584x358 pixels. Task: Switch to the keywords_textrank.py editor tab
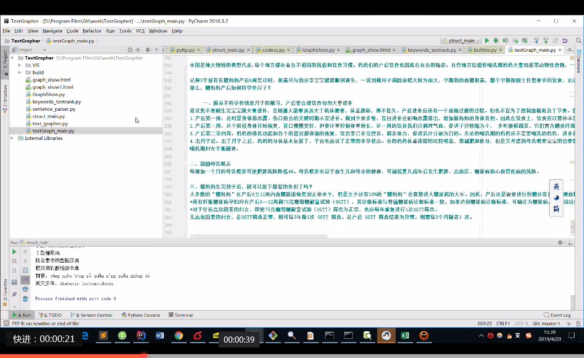point(432,50)
